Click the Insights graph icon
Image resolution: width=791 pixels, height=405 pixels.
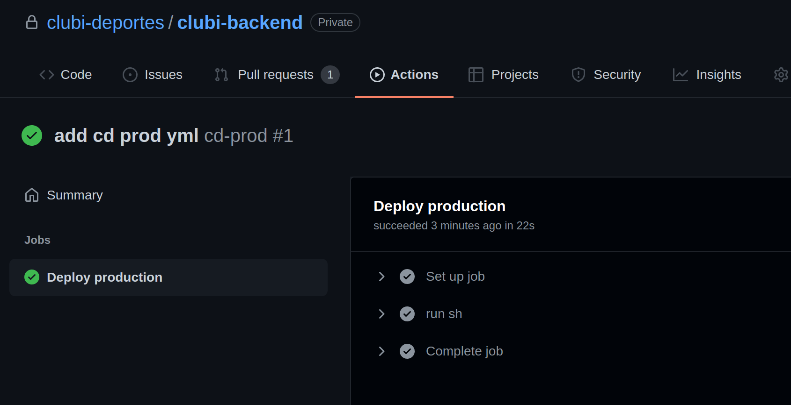[x=680, y=75]
